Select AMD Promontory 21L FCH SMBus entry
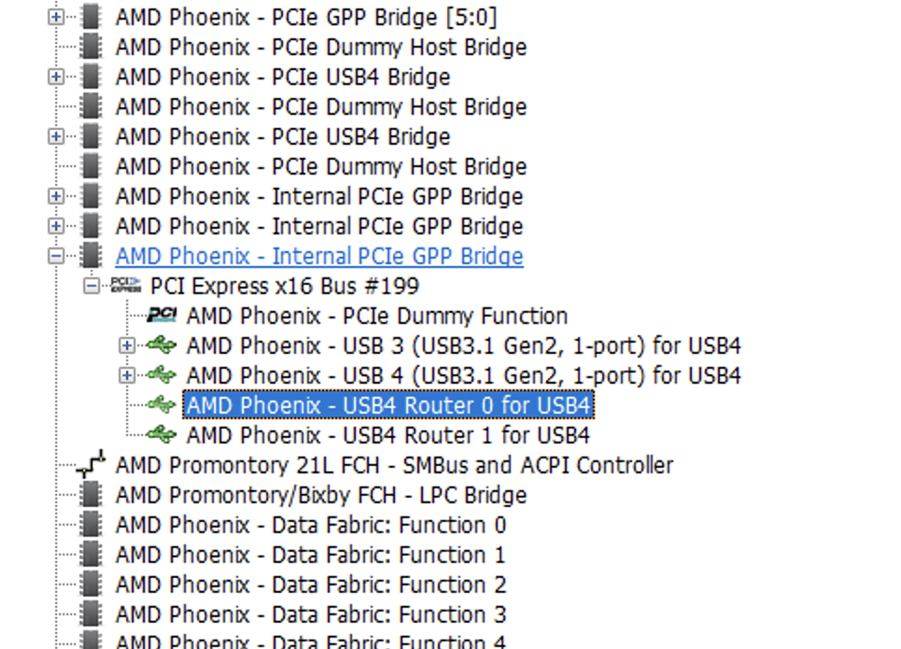 point(394,465)
